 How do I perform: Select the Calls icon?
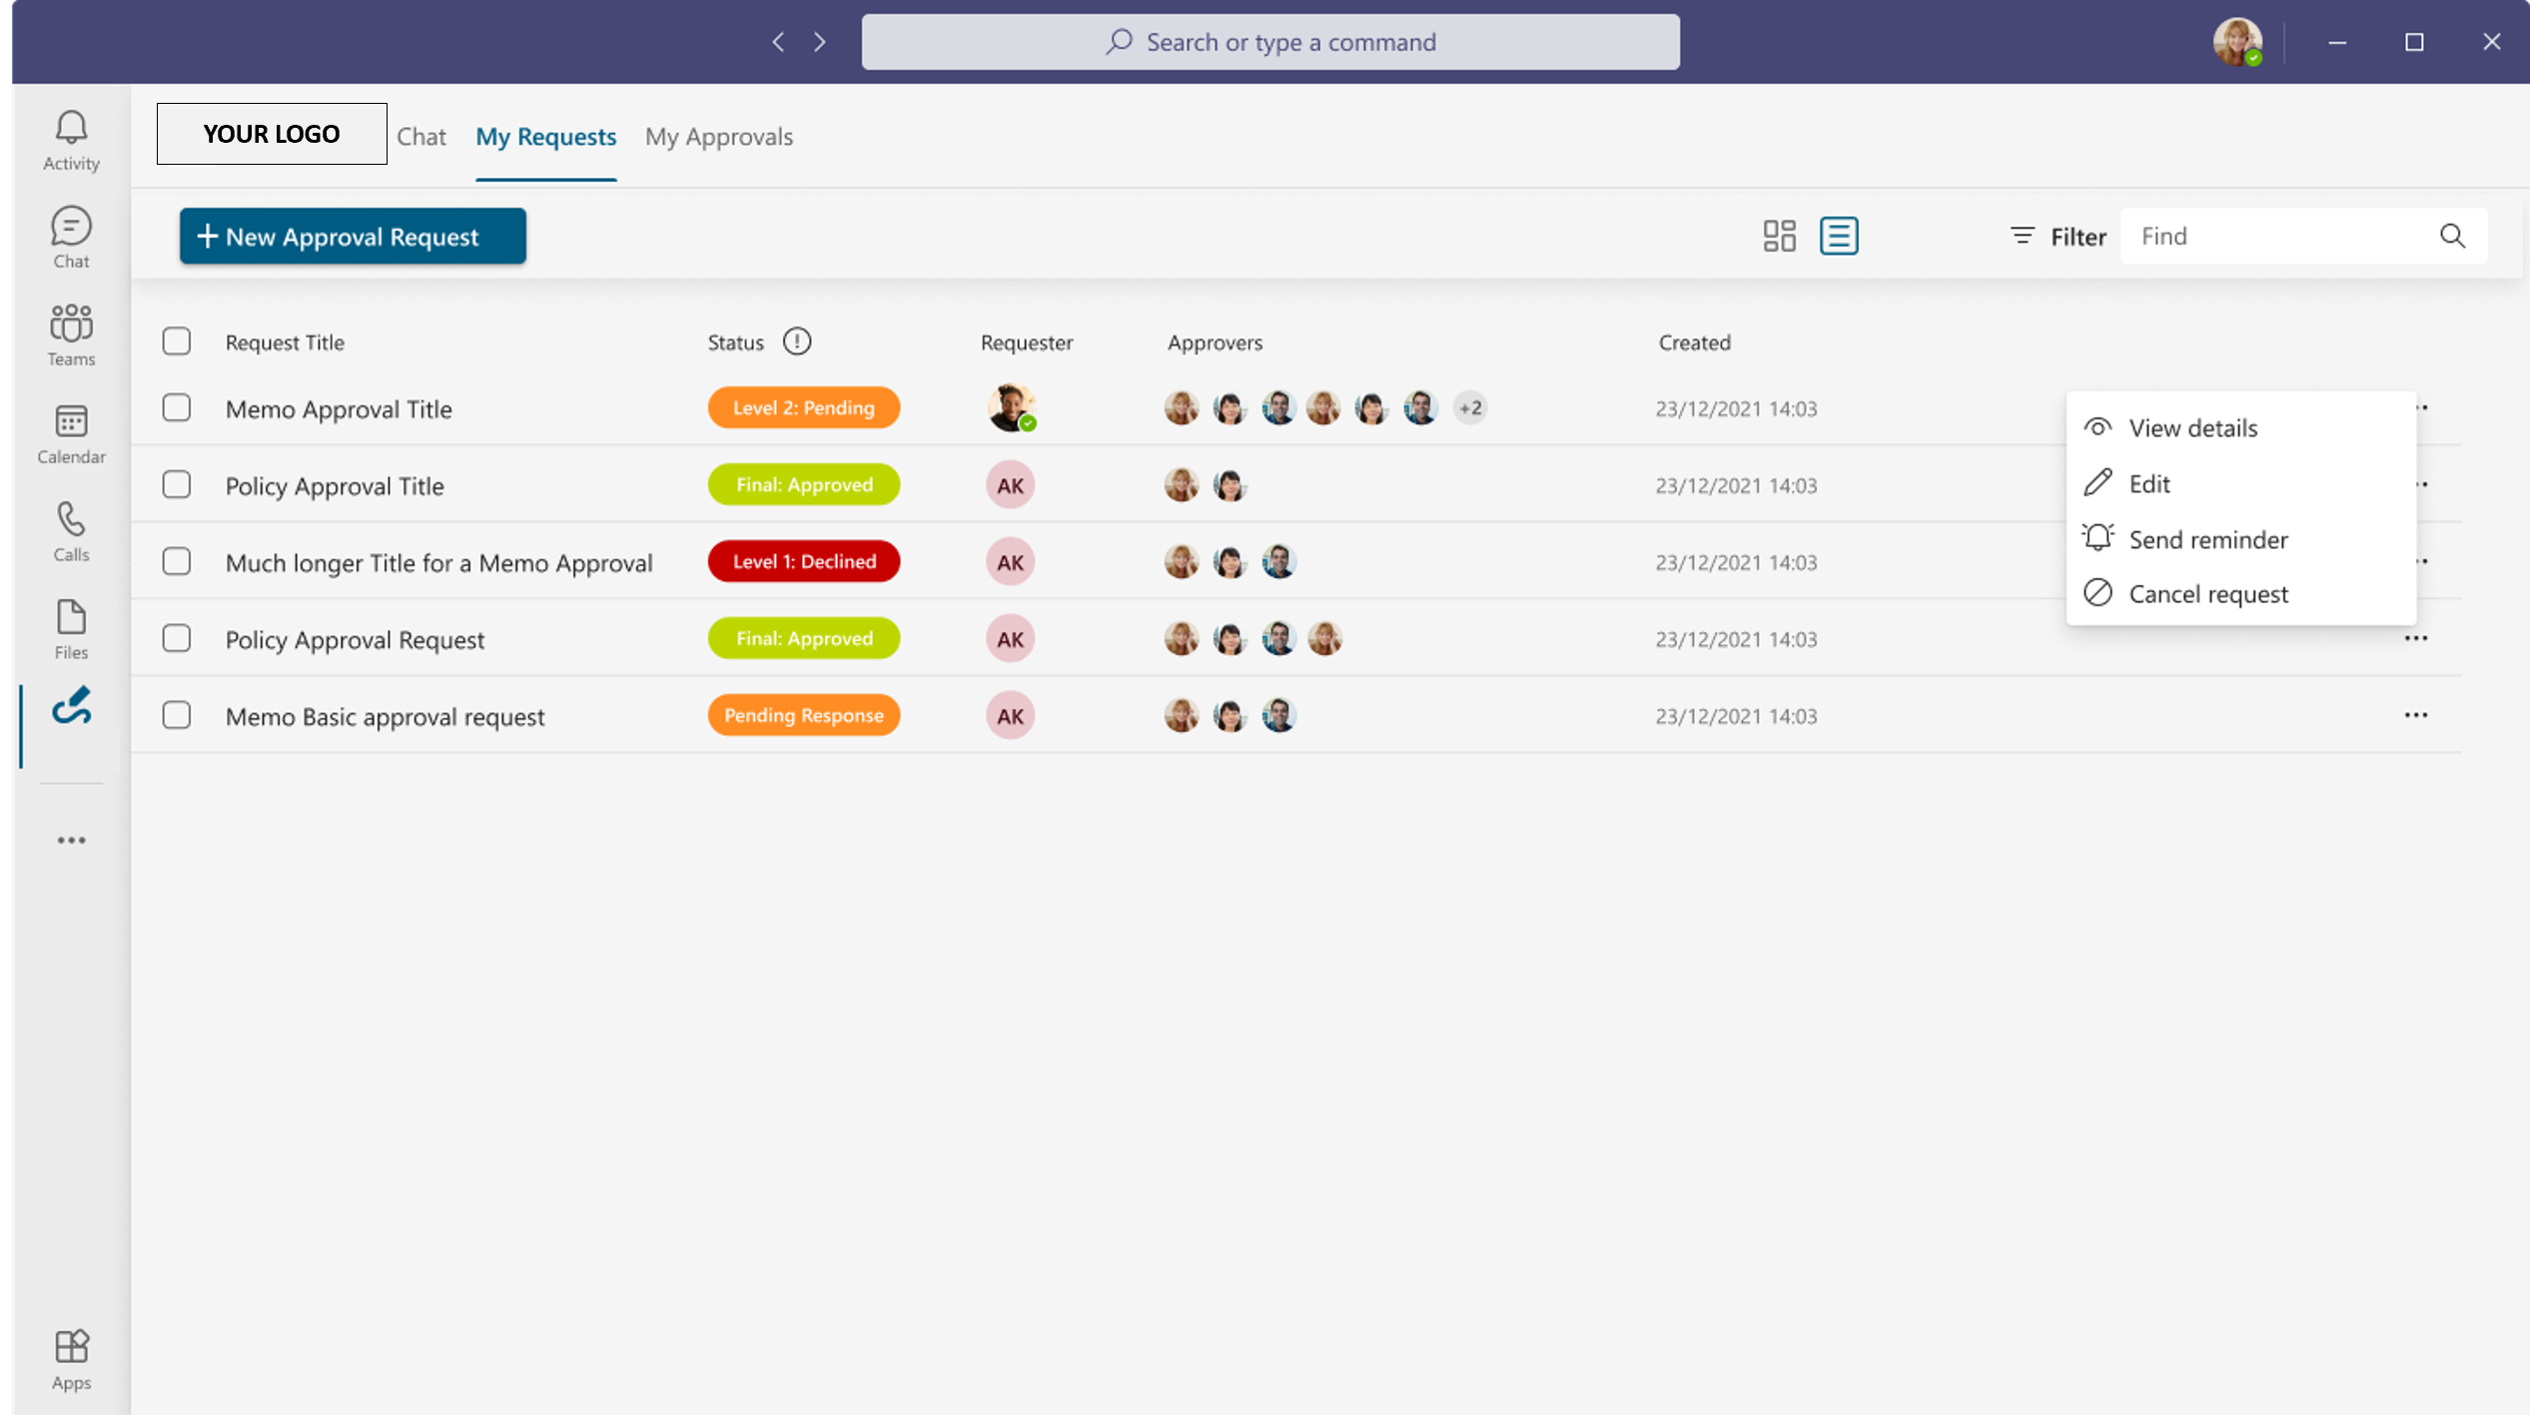(x=71, y=530)
